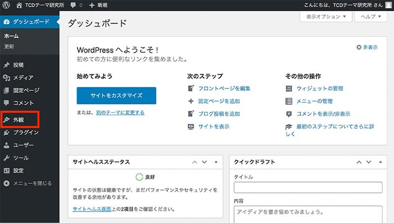The height and width of the screenshot is (223, 394).
Task: Click the 投稿 pushpin icon
Action: click(6, 65)
